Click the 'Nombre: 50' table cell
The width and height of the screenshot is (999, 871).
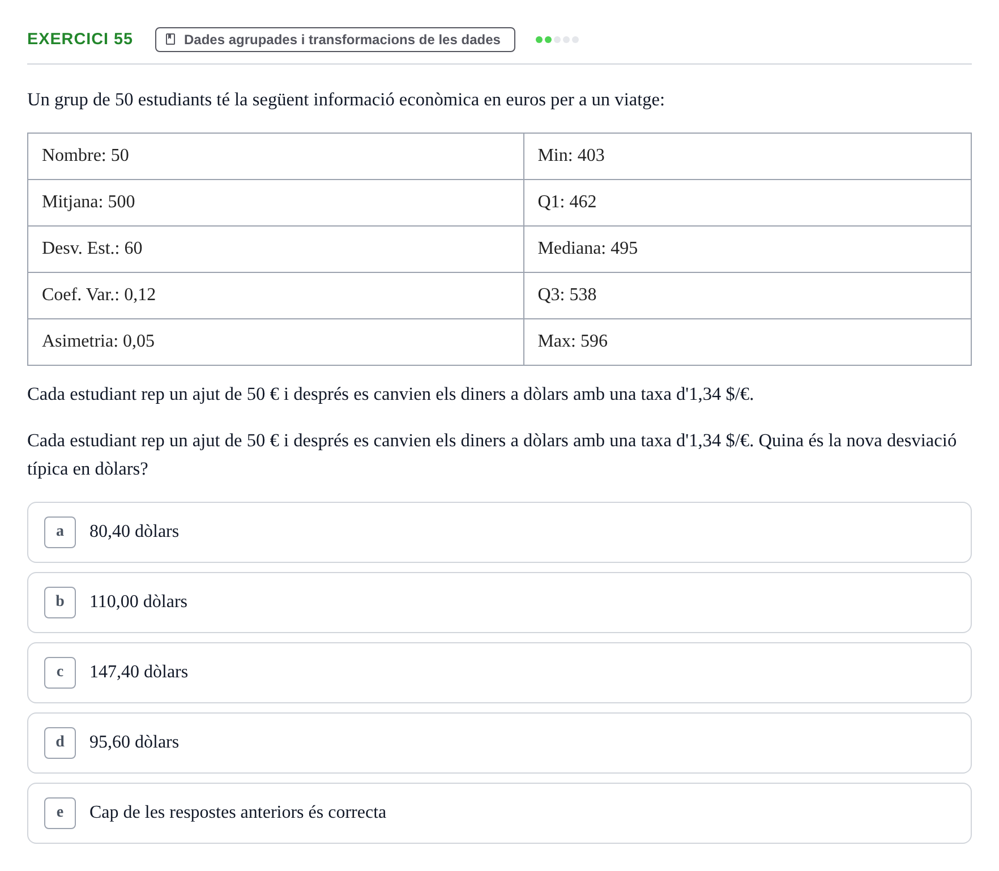[x=276, y=156]
